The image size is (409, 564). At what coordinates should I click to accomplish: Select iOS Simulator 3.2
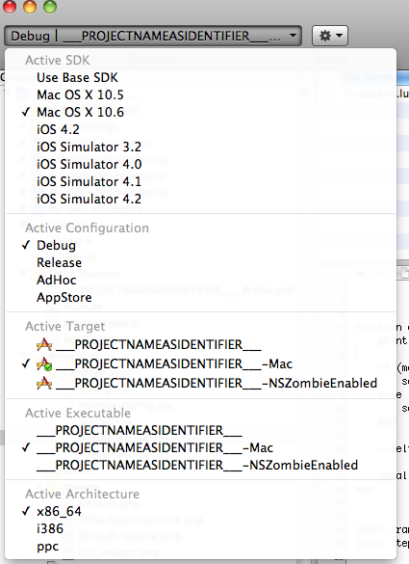click(x=89, y=147)
